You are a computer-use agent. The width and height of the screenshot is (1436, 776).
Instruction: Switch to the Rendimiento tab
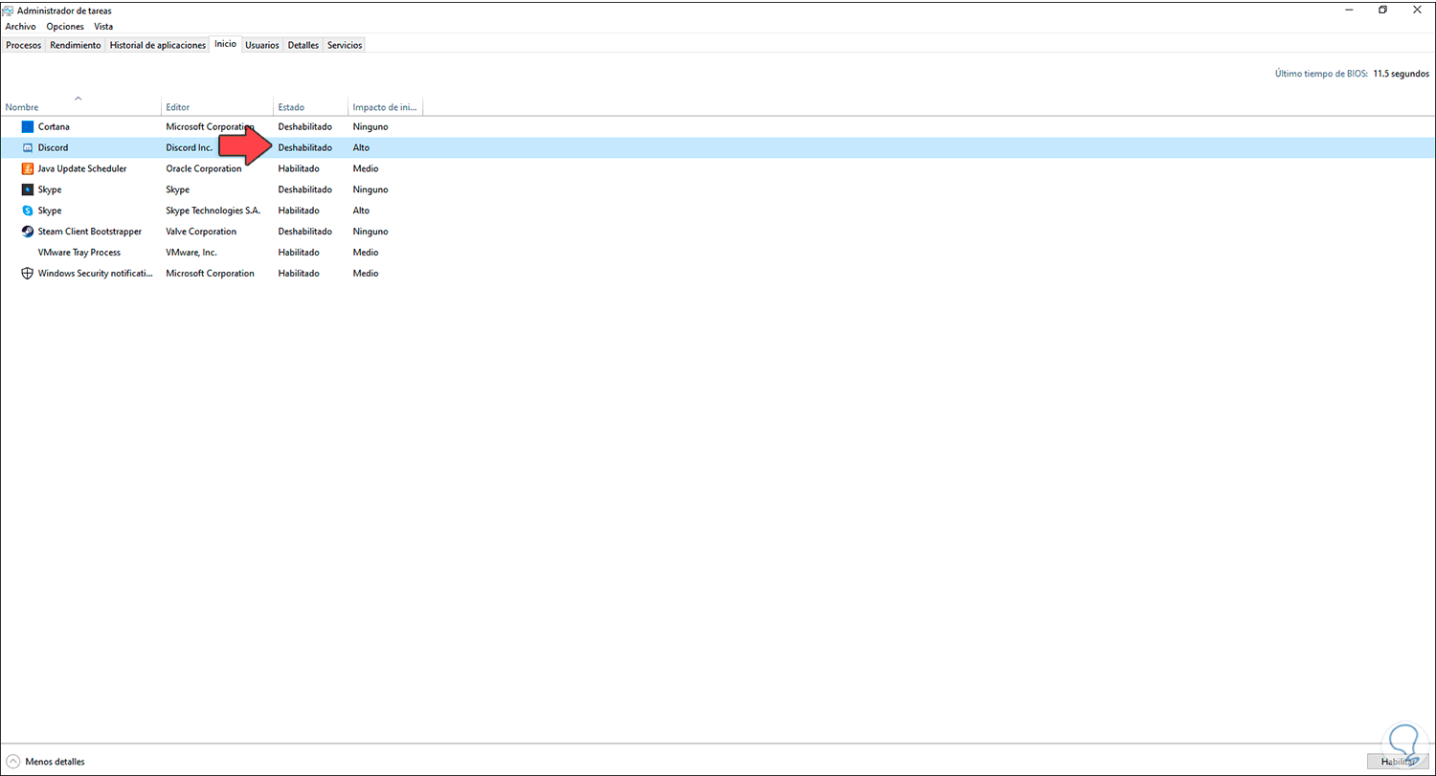point(76,45)
